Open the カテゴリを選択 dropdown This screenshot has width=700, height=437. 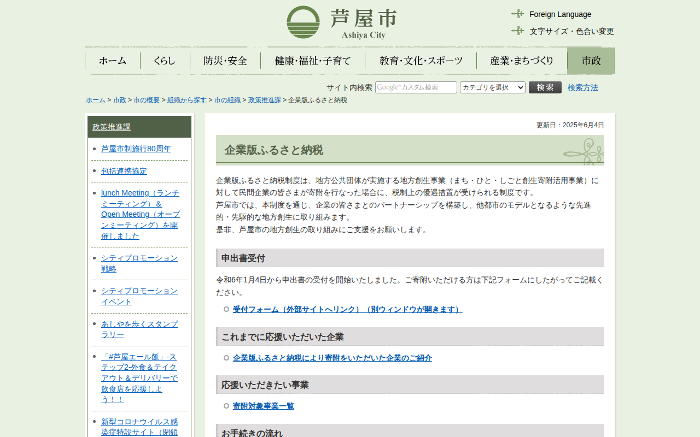pos(492,87)
